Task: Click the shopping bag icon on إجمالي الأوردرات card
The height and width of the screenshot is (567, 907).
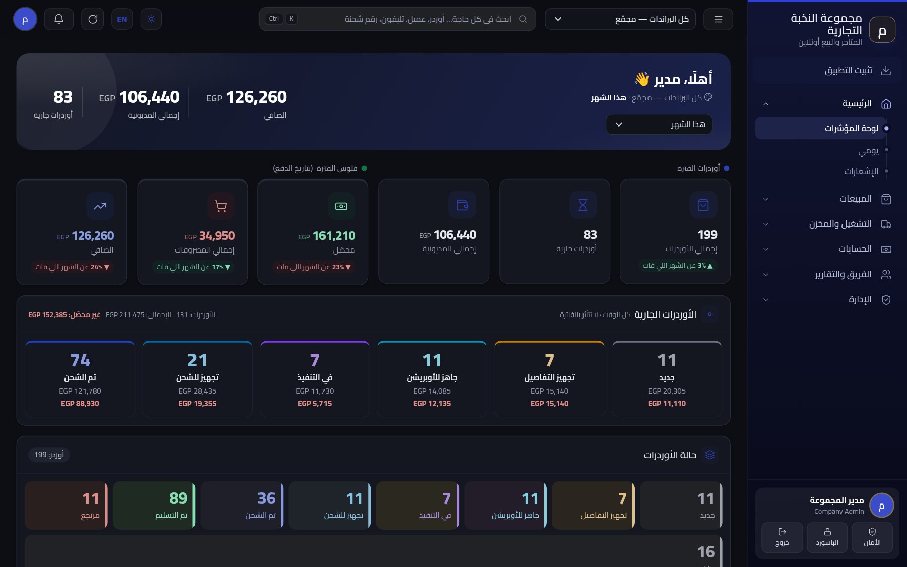Action: click(x=703, y=205)
